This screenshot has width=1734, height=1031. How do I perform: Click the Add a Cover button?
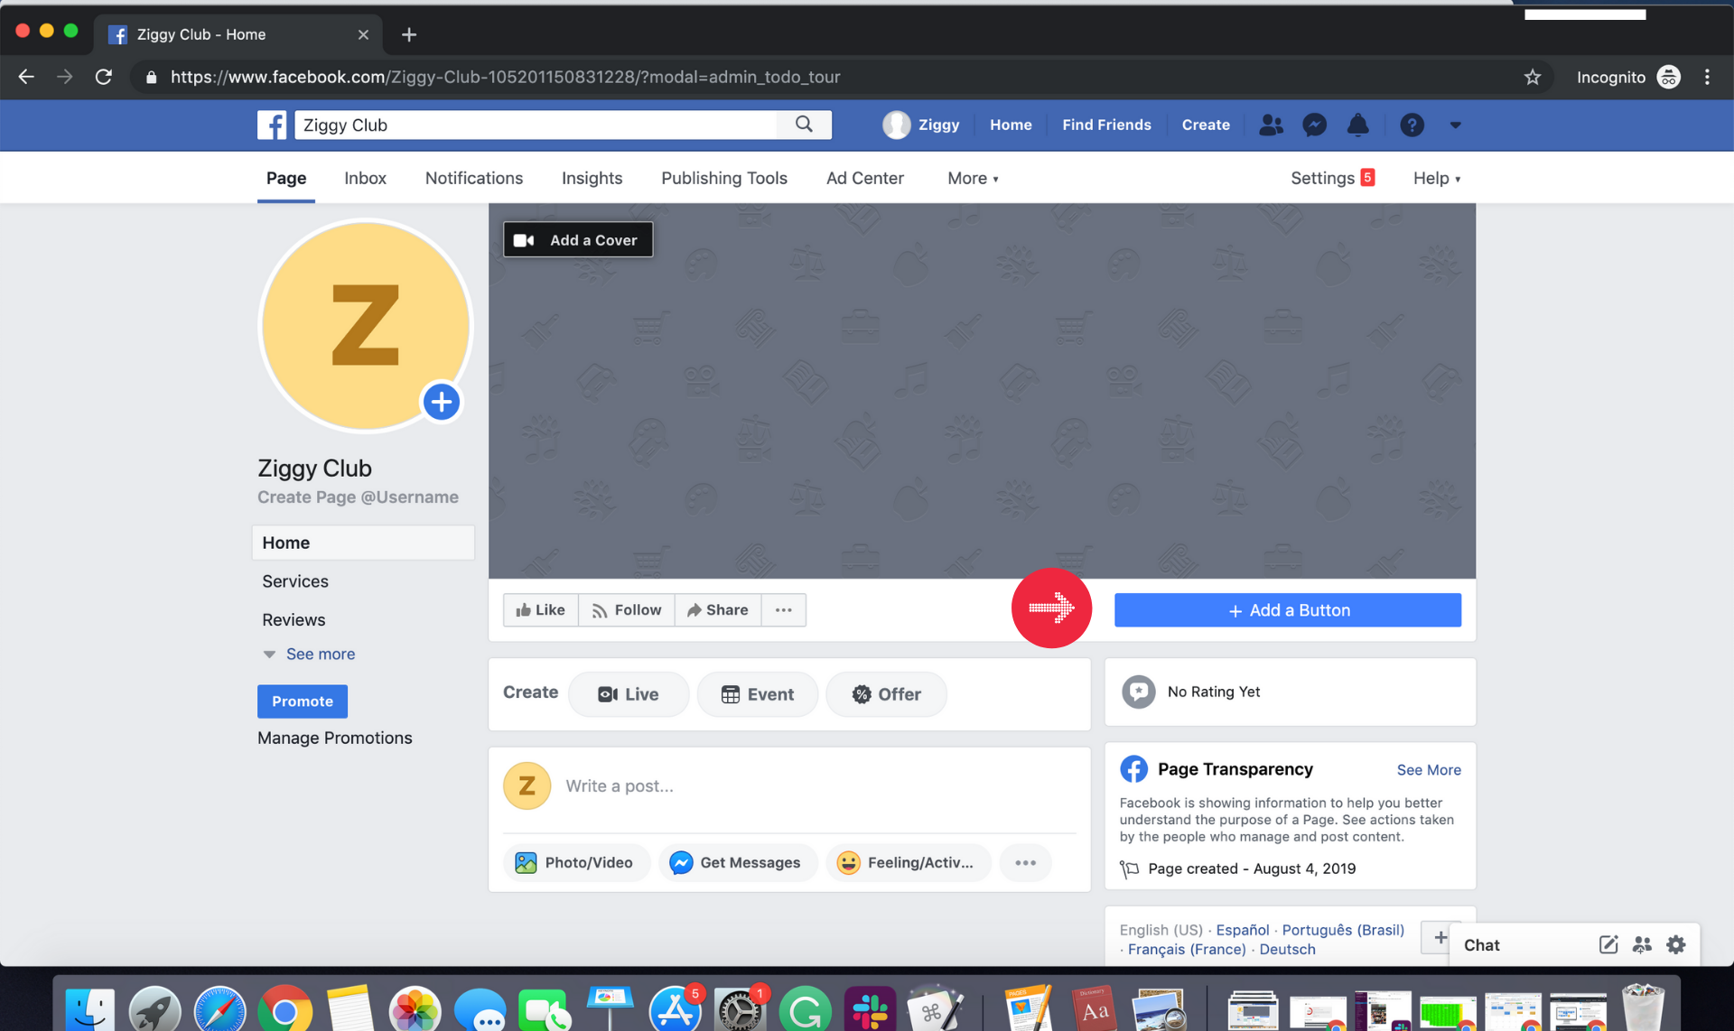pyautogui.click(x=578, y=240)
